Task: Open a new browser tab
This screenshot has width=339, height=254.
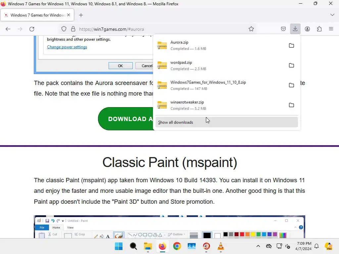Action: point(81,15)
